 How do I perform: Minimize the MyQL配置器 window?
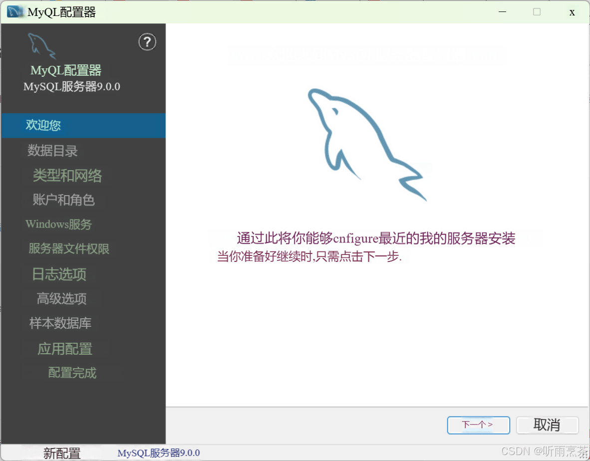pyautogui.click(x=502, y=12)
